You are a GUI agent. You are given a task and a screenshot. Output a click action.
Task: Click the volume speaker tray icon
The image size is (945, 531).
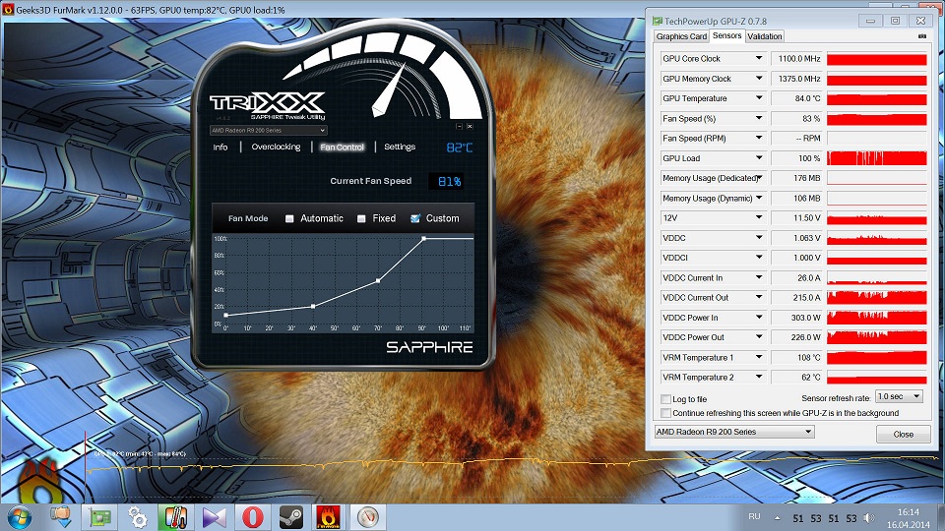point(868,518)
